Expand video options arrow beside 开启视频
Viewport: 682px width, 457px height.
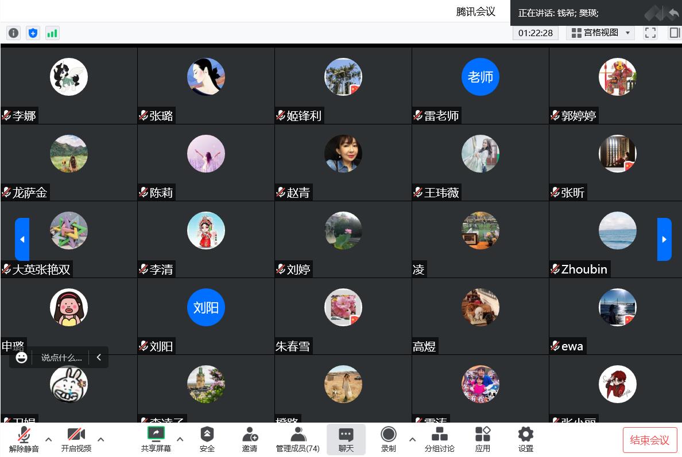(101, 439)
